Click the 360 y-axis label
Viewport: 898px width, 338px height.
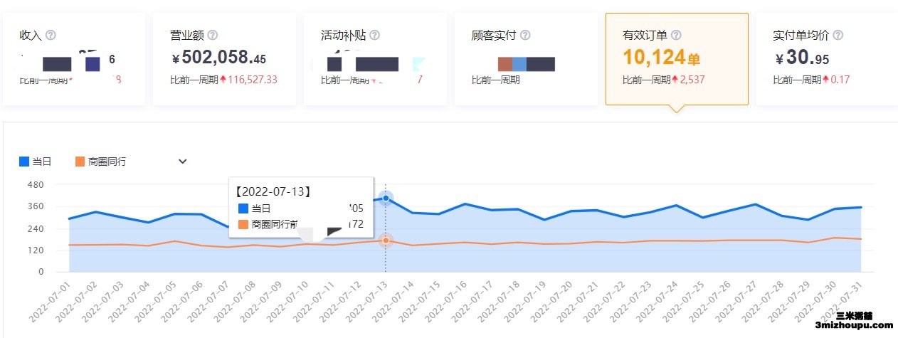click(x=36, y=206)
